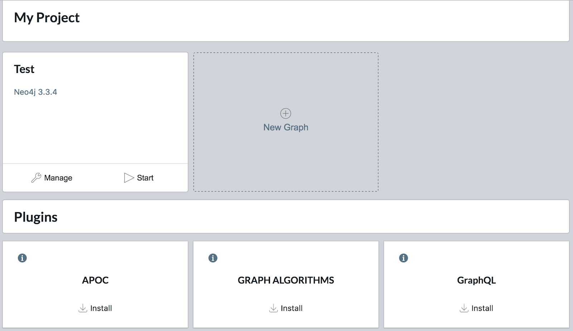This screenshot has height=331, width=573.
Task: Click the plus circle icon above New Graph
Action: point(285,113)
